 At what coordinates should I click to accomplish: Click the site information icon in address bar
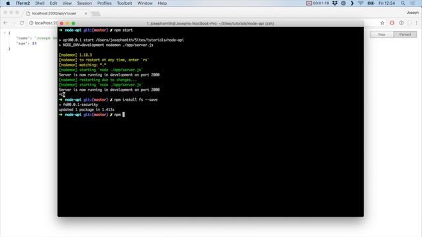[x=31, y=23]
